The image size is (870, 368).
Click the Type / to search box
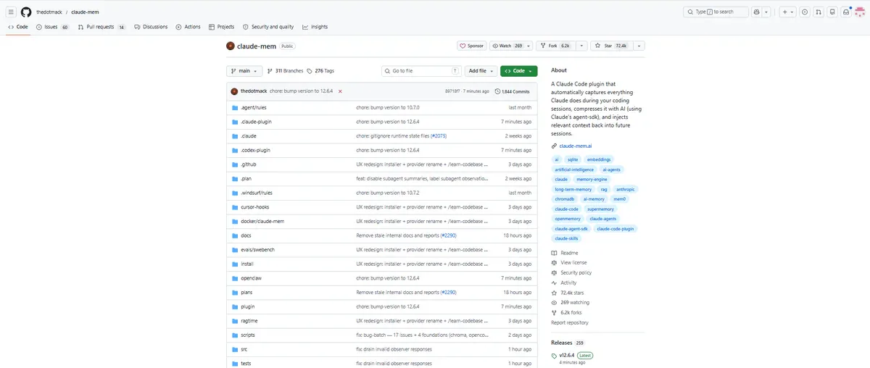(716, 12)
